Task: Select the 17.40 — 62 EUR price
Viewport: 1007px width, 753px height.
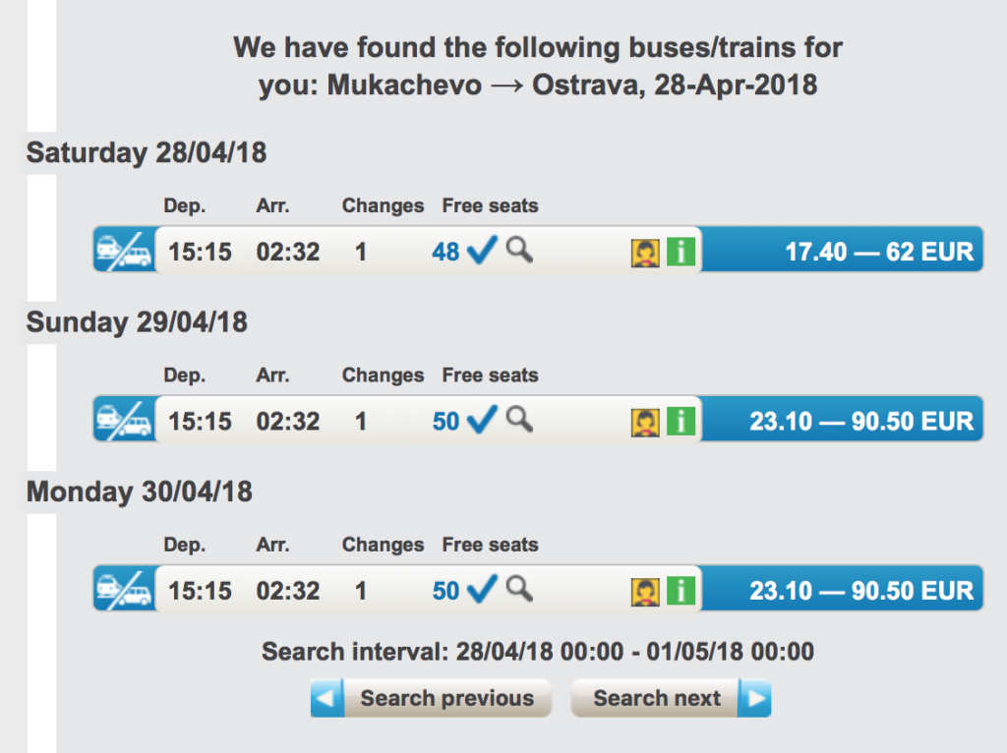Action: (x=878, y=253)
